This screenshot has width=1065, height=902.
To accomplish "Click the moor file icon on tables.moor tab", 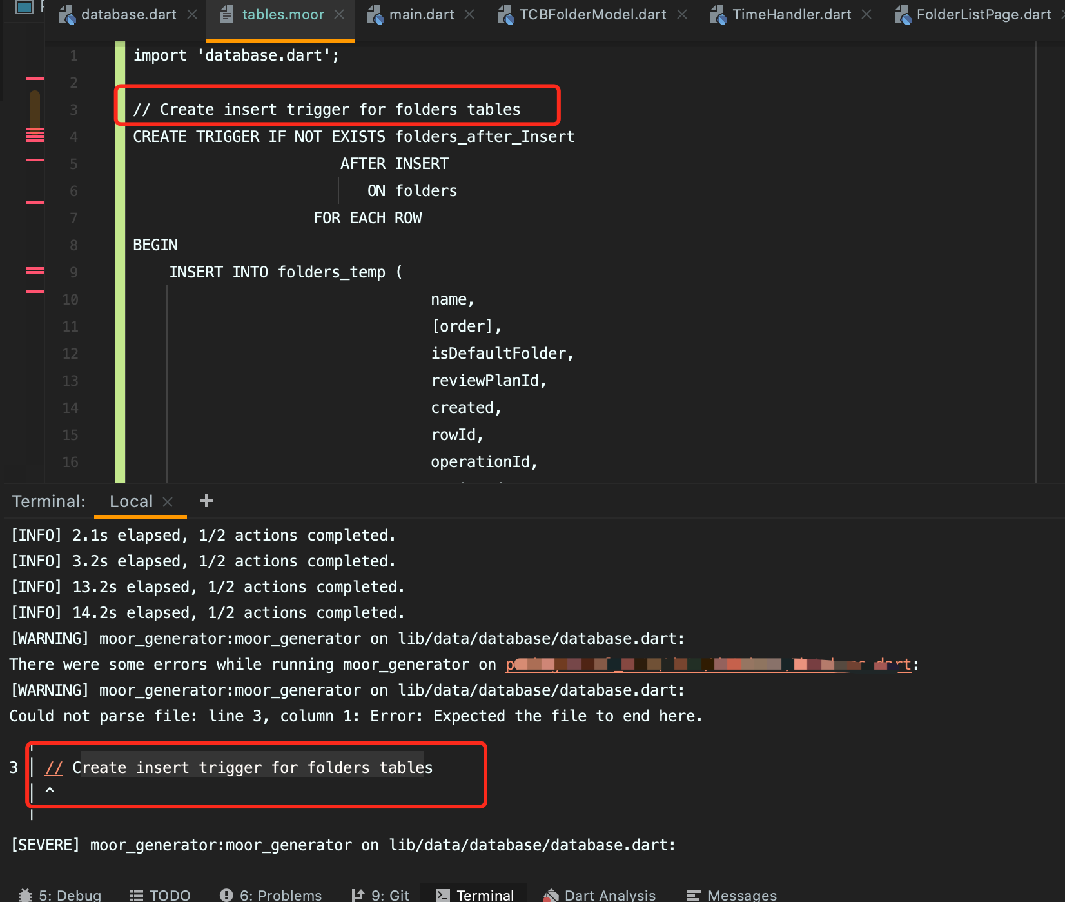I will [x=226, y=14].
